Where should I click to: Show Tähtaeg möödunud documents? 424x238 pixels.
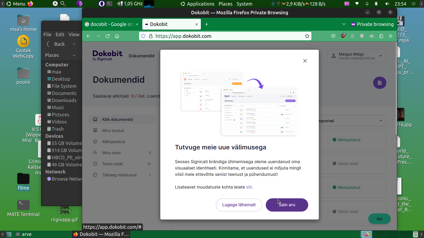coord(122,175)
